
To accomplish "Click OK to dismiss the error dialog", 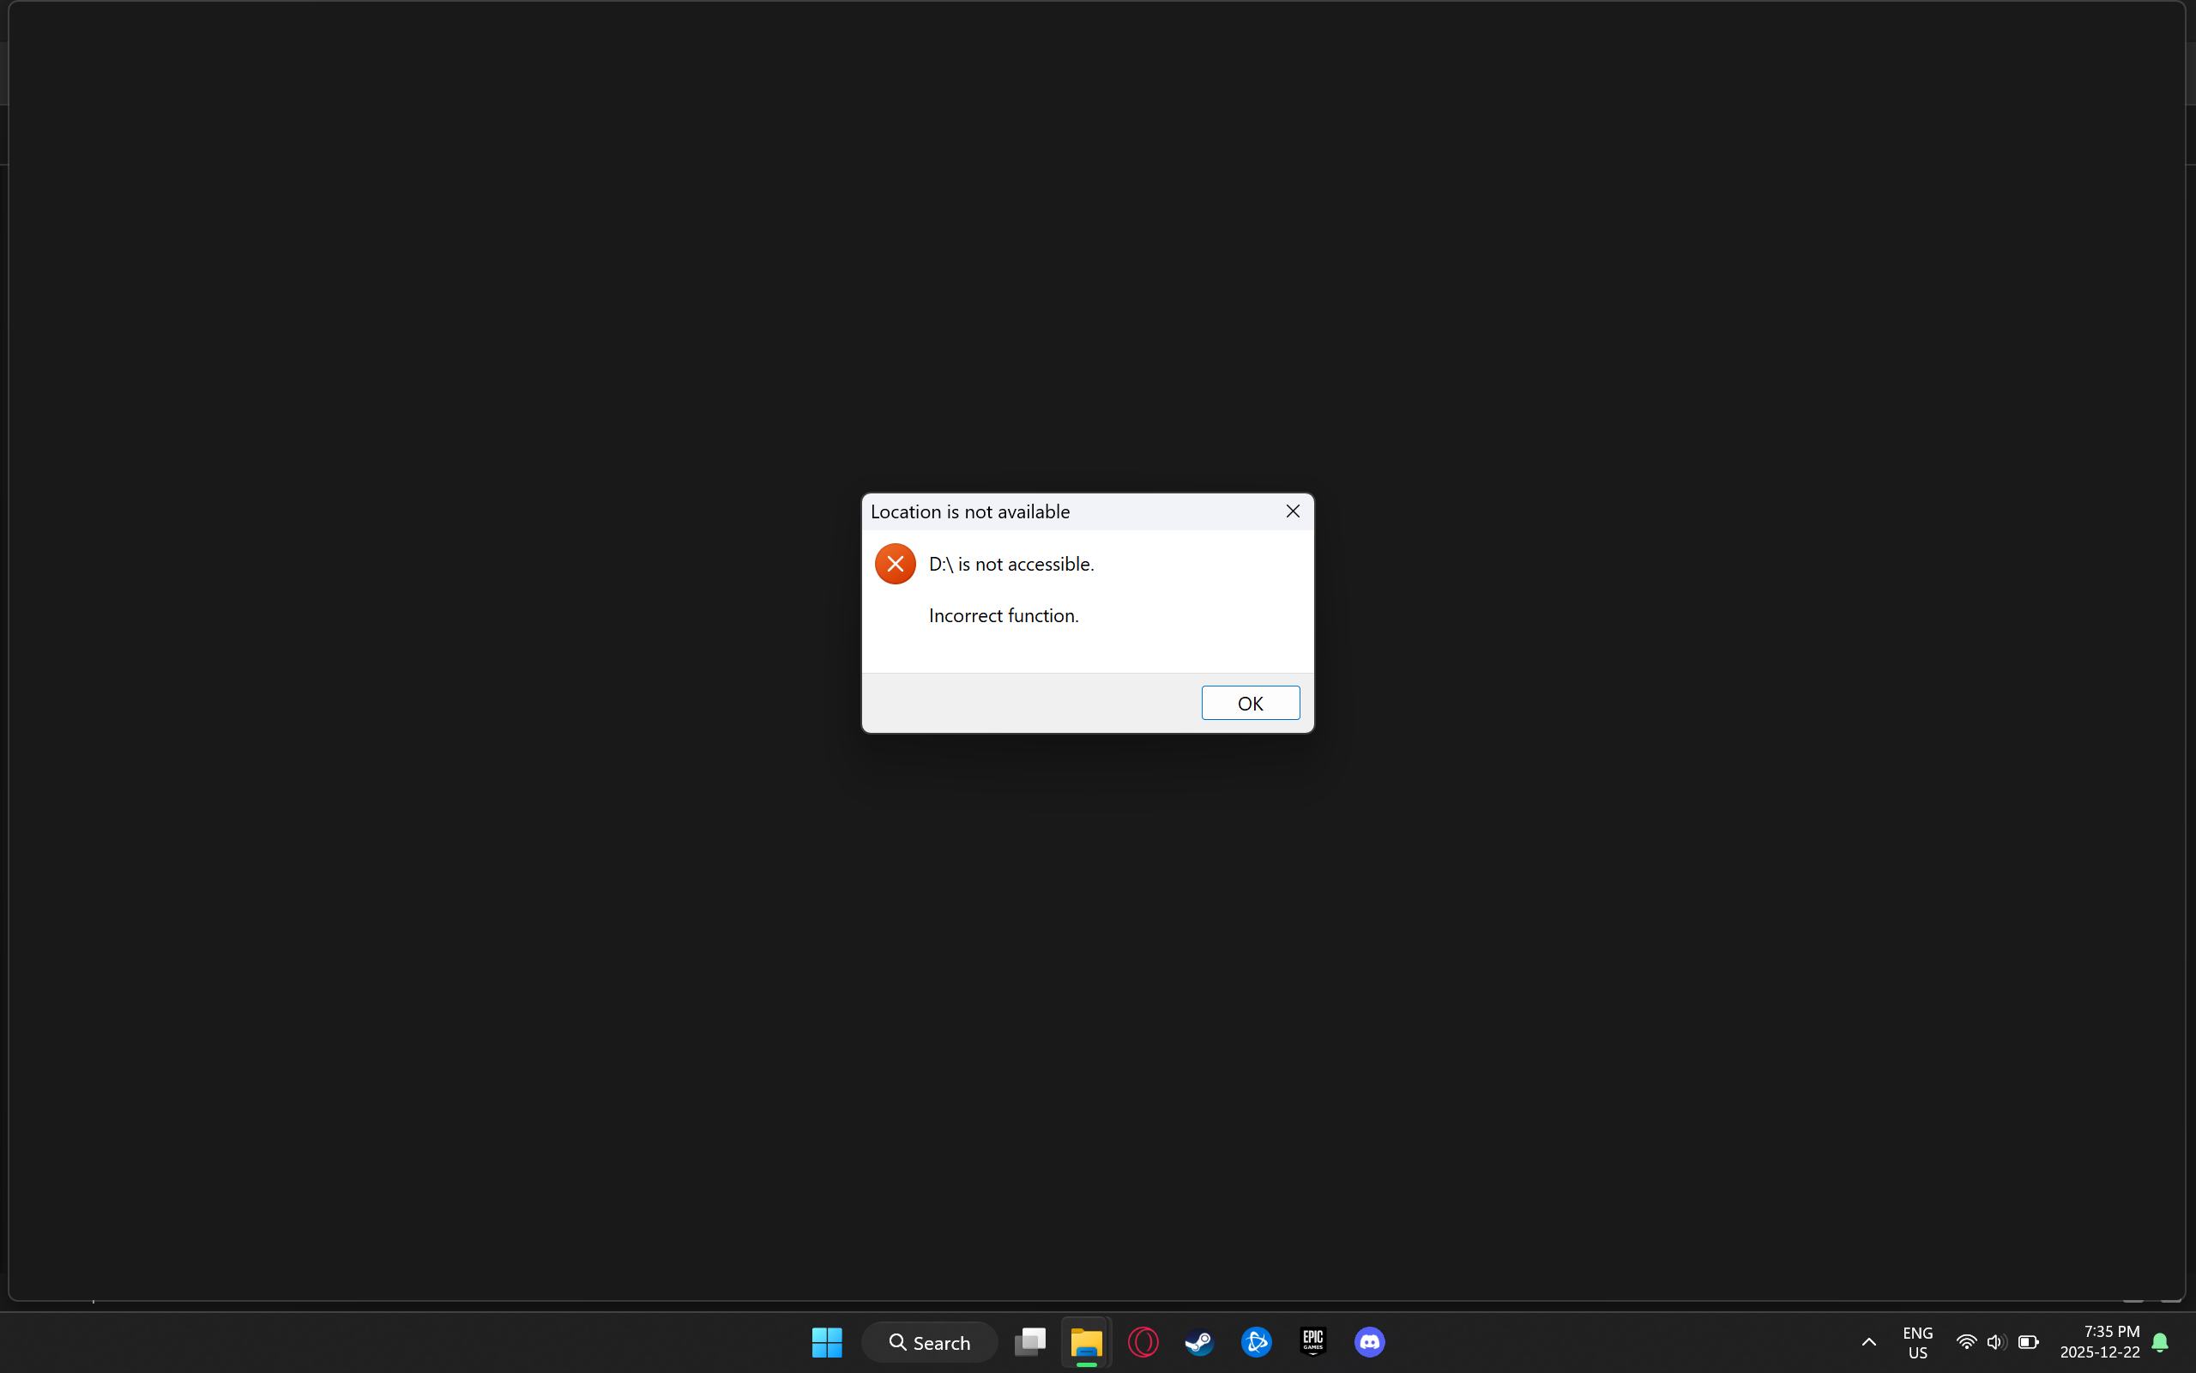I will (x=1250, y=703).
